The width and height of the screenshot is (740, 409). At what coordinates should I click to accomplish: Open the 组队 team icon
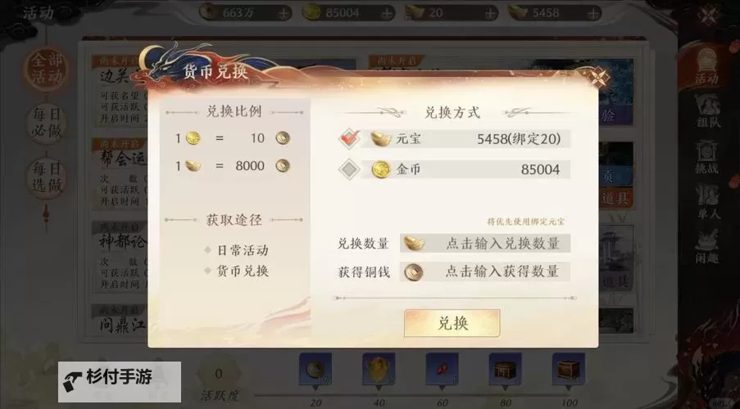pos(708,110)
